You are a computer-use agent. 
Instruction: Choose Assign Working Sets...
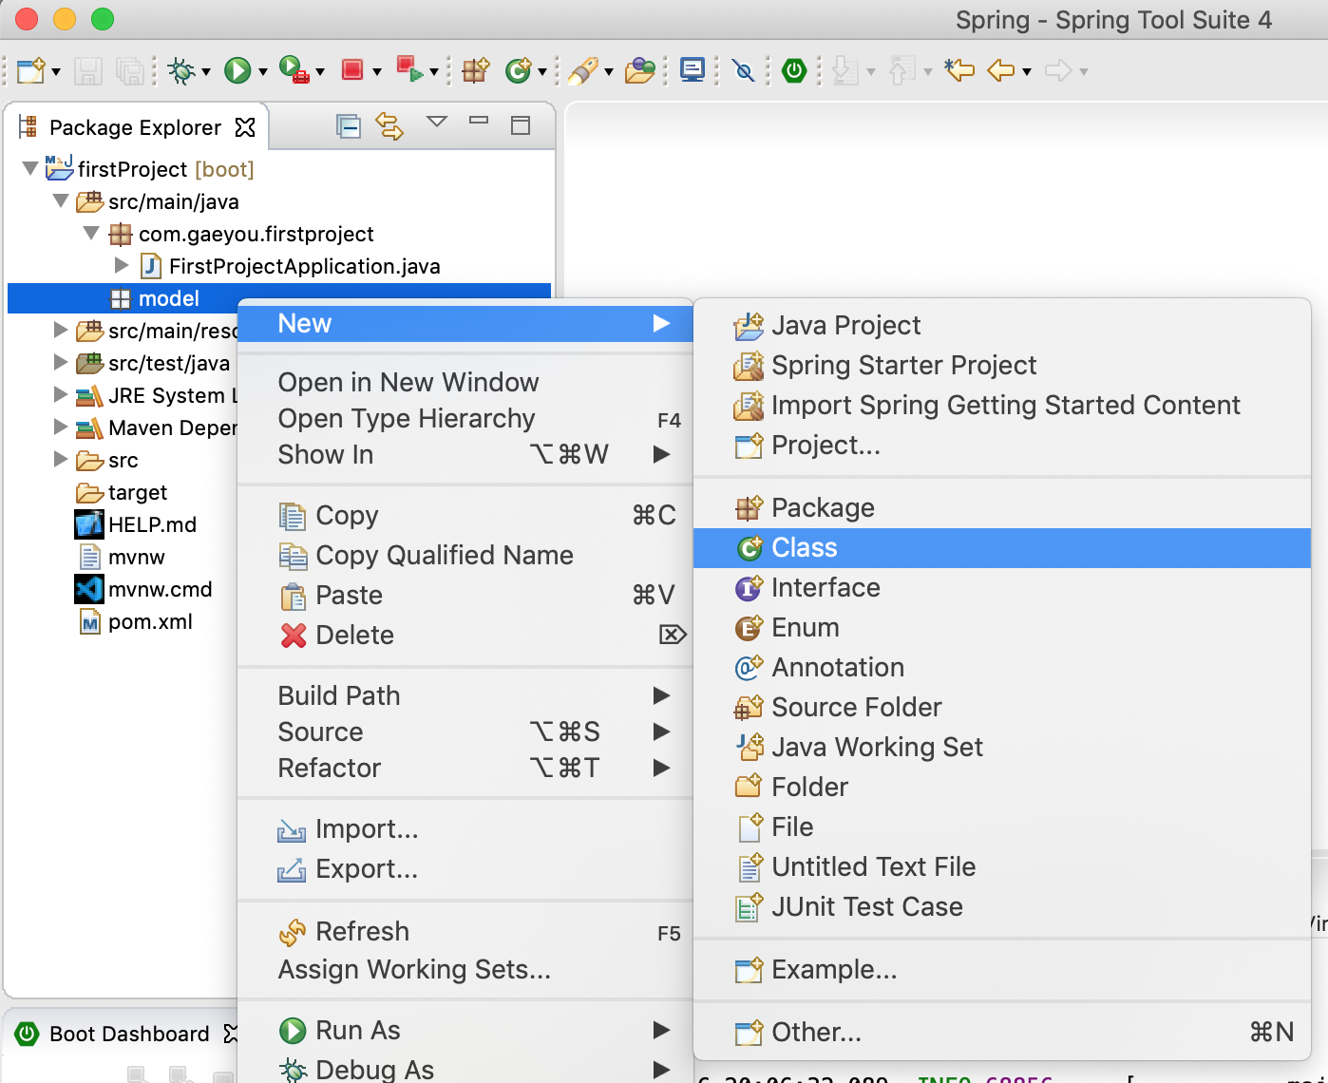[x=465, y=970]
